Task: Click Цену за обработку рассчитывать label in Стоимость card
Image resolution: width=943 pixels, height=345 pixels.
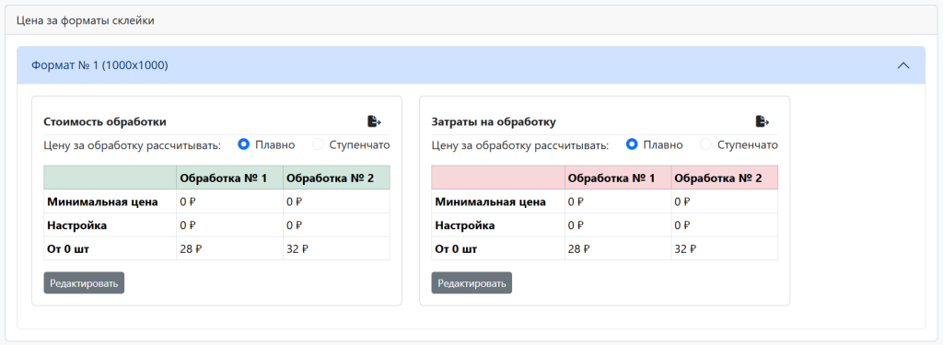Action: click(x=133, y=145)
